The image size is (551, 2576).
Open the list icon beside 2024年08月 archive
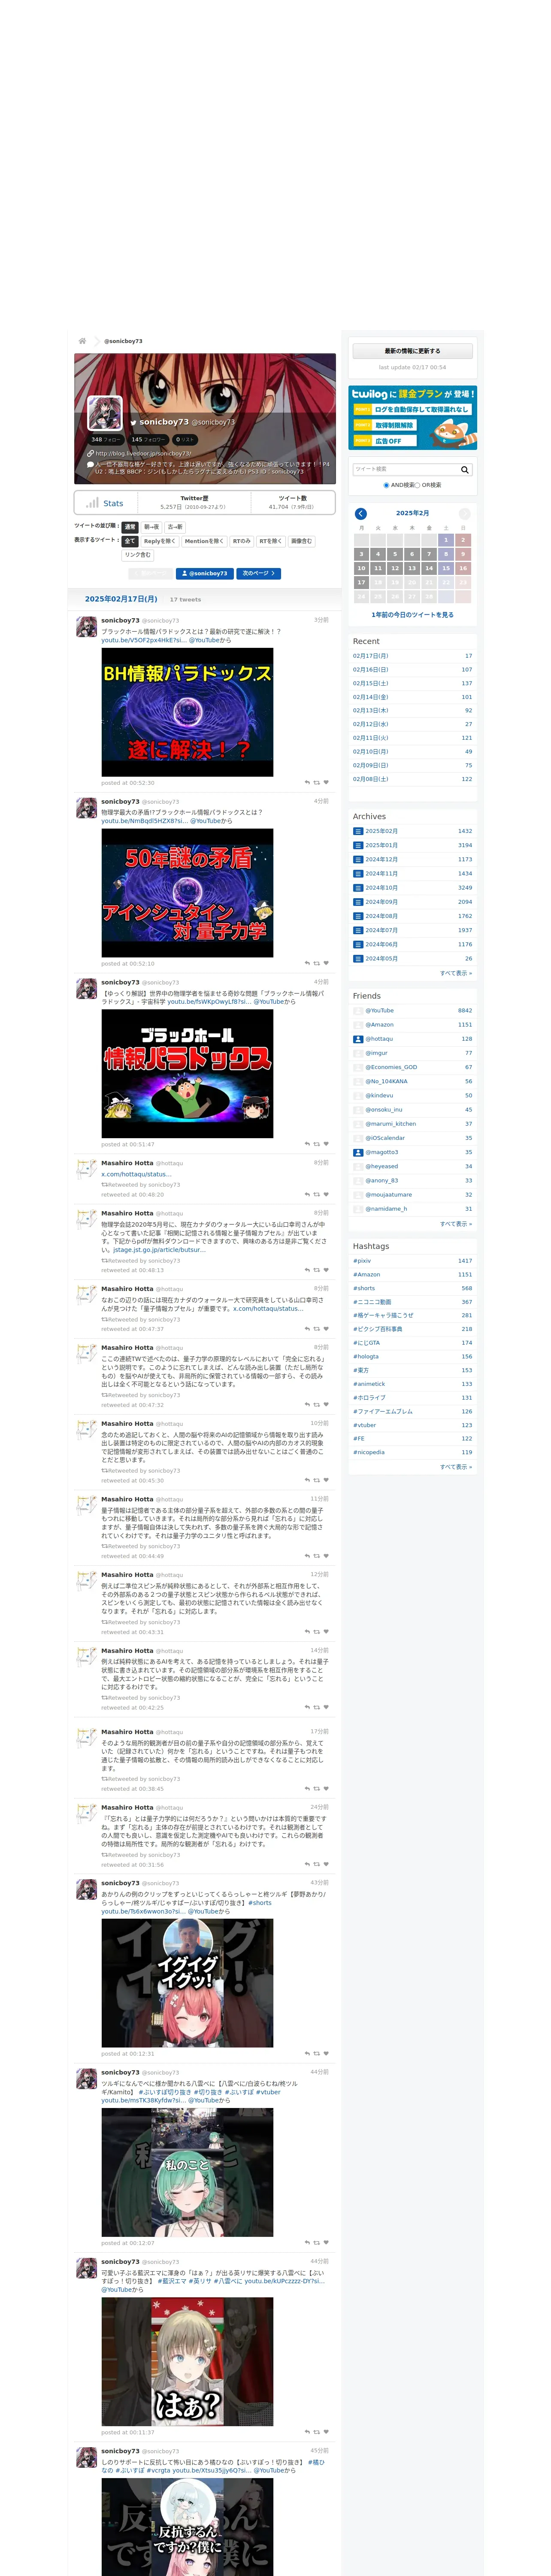click(358, 916)
